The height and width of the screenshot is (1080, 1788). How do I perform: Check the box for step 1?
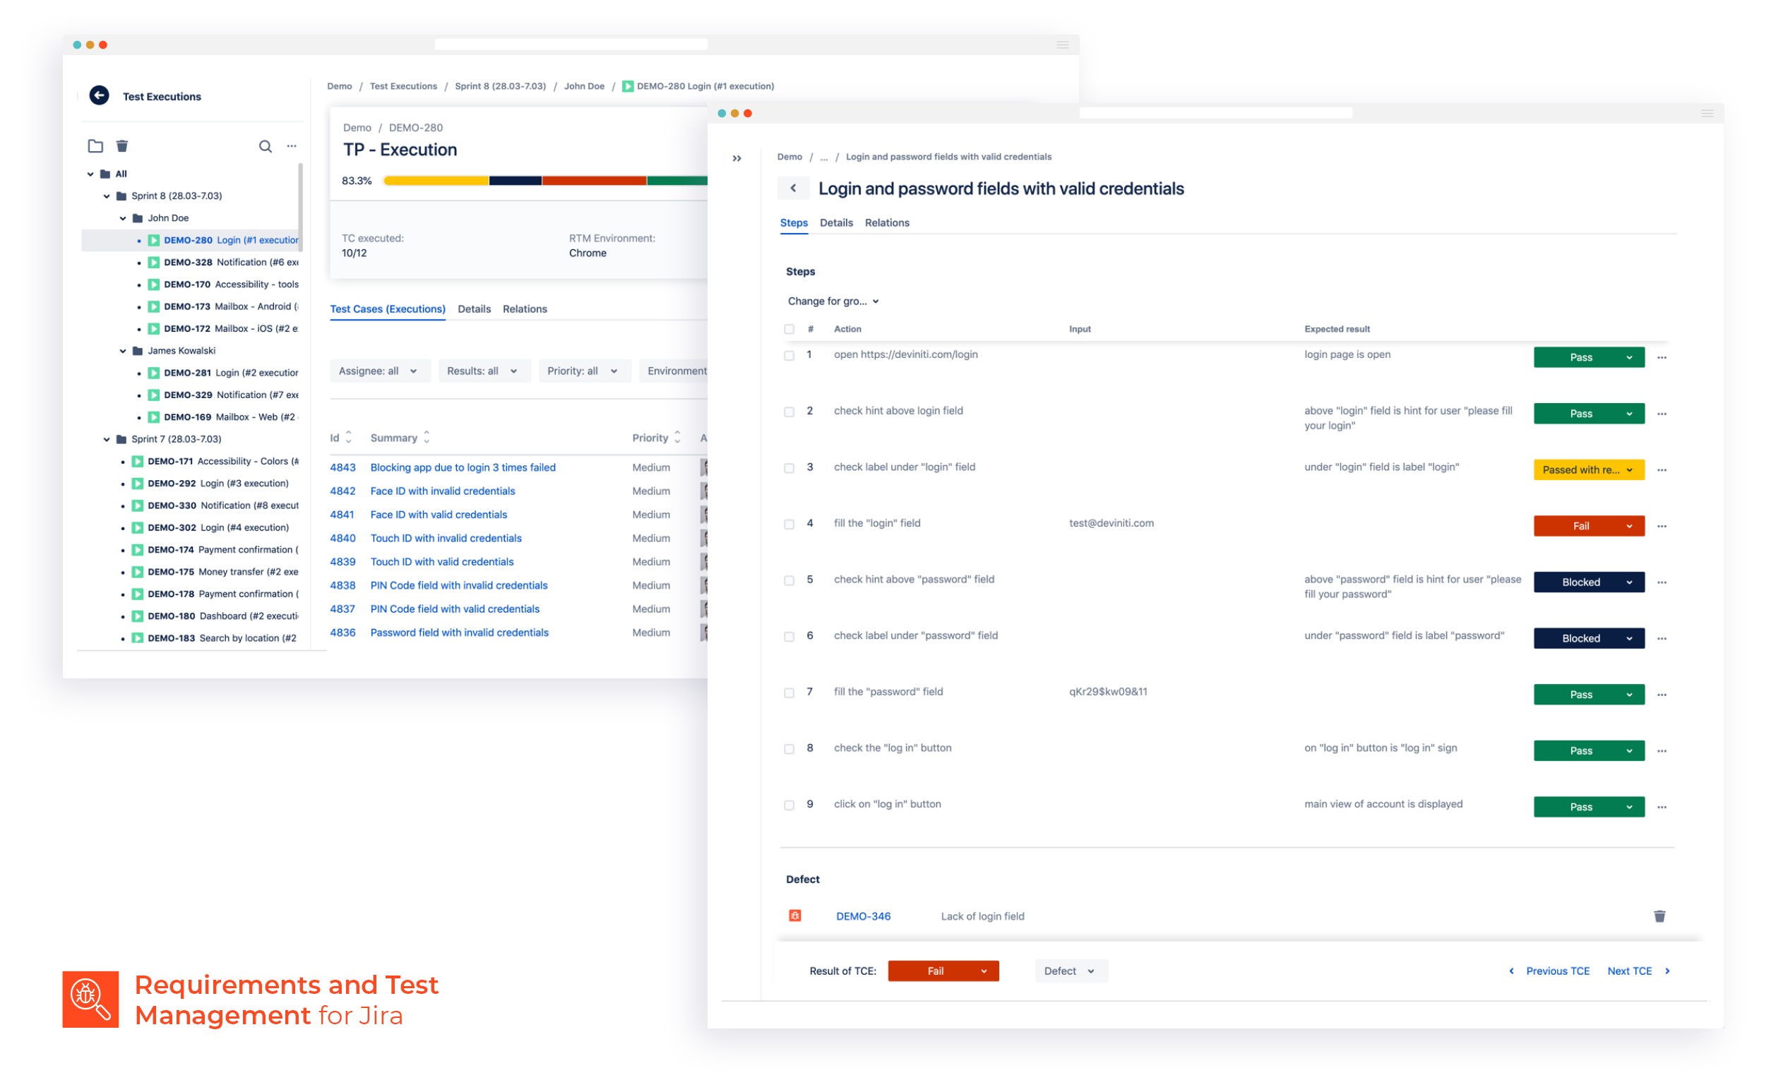click(790, 356)
